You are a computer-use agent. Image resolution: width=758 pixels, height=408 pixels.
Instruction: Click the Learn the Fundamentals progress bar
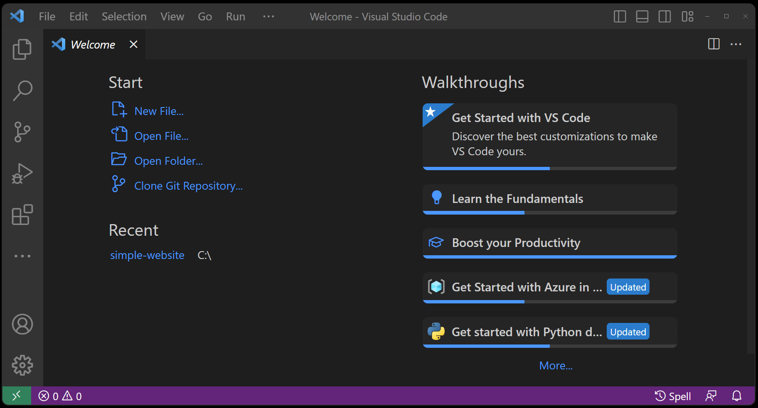pyautogui.click(x=549, y=213)
